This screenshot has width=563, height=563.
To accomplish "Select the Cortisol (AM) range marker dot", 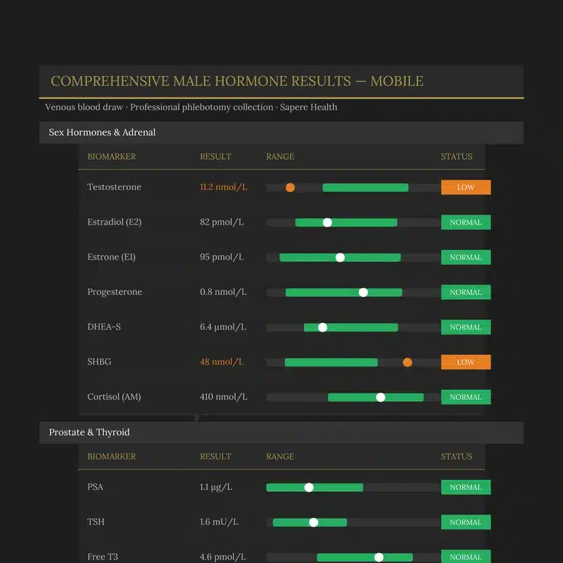I will [381, 397].
